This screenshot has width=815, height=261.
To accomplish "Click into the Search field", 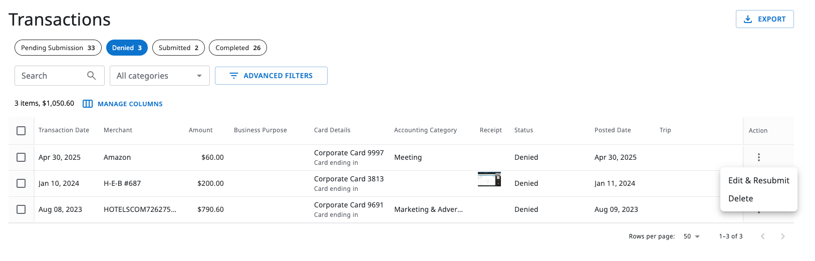I will (50, 76).
